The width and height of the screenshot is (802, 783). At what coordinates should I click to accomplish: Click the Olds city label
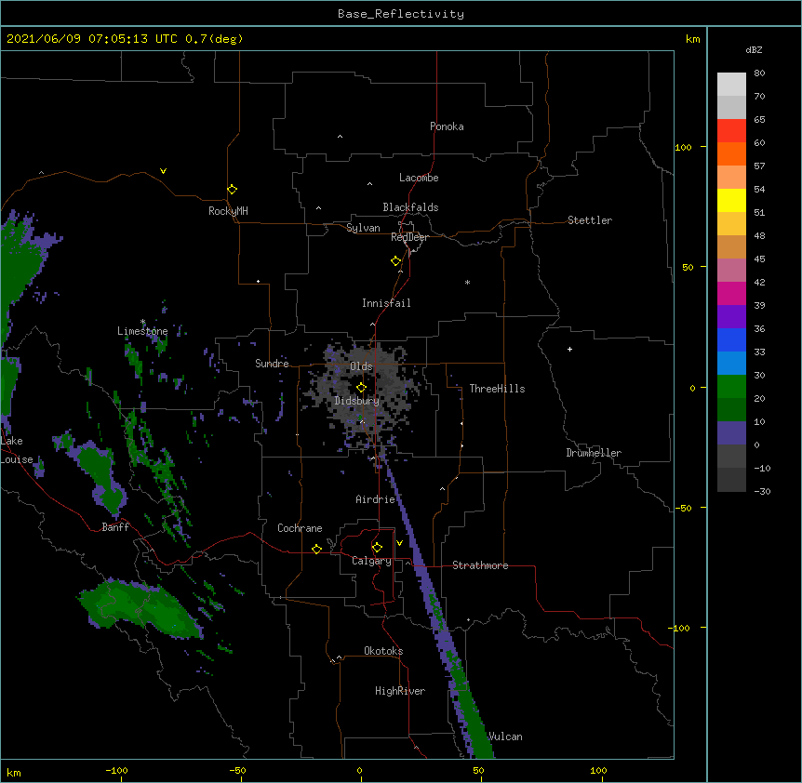[x=361, y=366]
